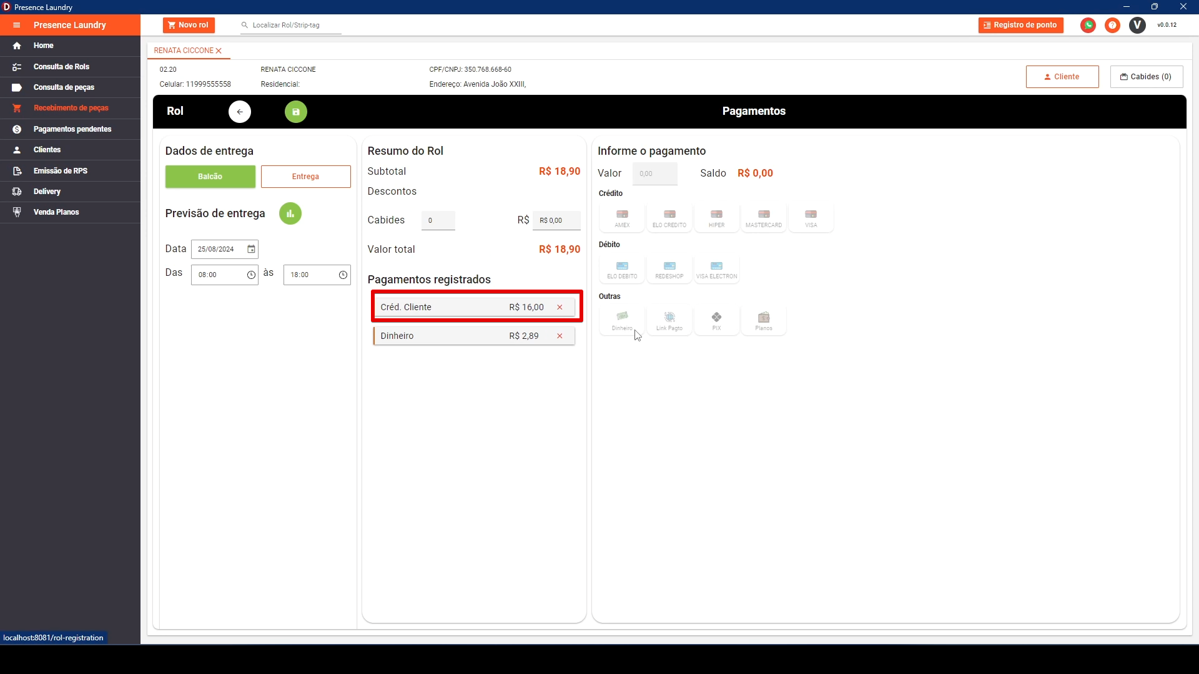The height and width of the screenshot is (674, 1199).
Task: Select Planos payment method
Action: click(x=764, y=321)
